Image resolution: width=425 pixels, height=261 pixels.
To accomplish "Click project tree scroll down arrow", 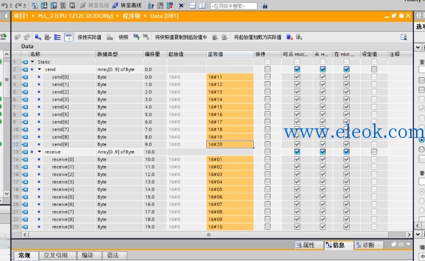I will [6, 194].
